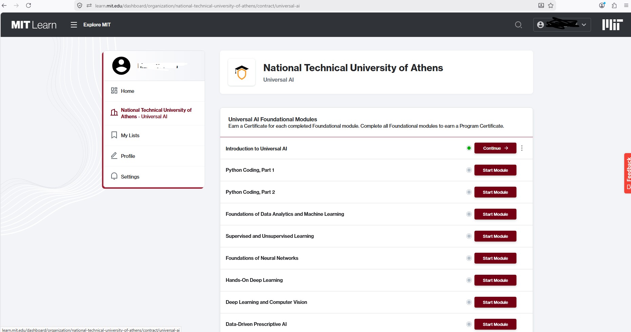Start the Hands-On Deep Learning module

495,280
